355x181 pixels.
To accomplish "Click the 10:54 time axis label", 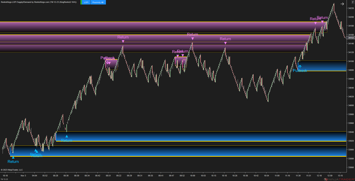I will pos(267,175).
